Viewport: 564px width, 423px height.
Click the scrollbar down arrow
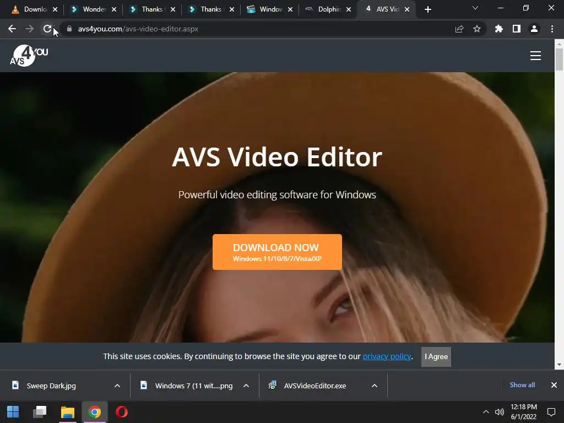pyautogui.click(x=559, y=365)
